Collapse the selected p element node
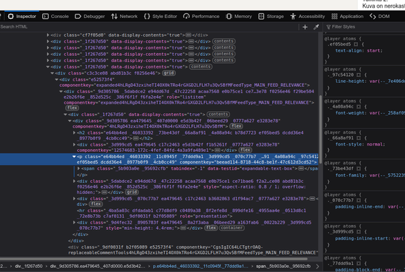 pyautogui.click(x=74, y=156)
